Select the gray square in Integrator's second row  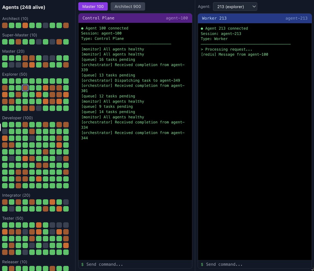pos(12,209)
